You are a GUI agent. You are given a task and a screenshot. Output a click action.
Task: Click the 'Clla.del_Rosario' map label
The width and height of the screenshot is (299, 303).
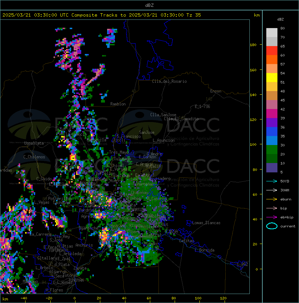[x=169, y=81]
